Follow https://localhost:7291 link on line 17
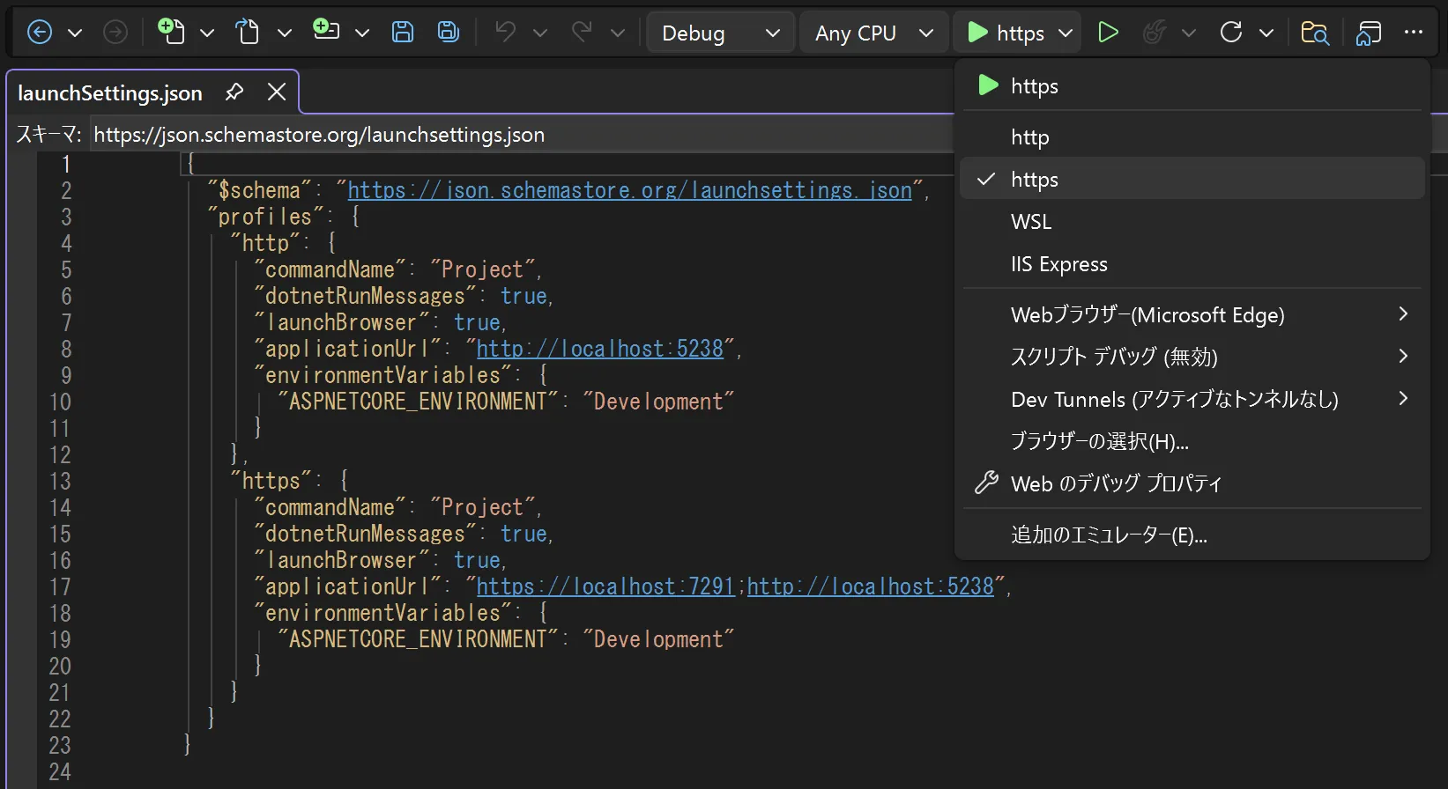1448x789 pixels. pos(605,586)
